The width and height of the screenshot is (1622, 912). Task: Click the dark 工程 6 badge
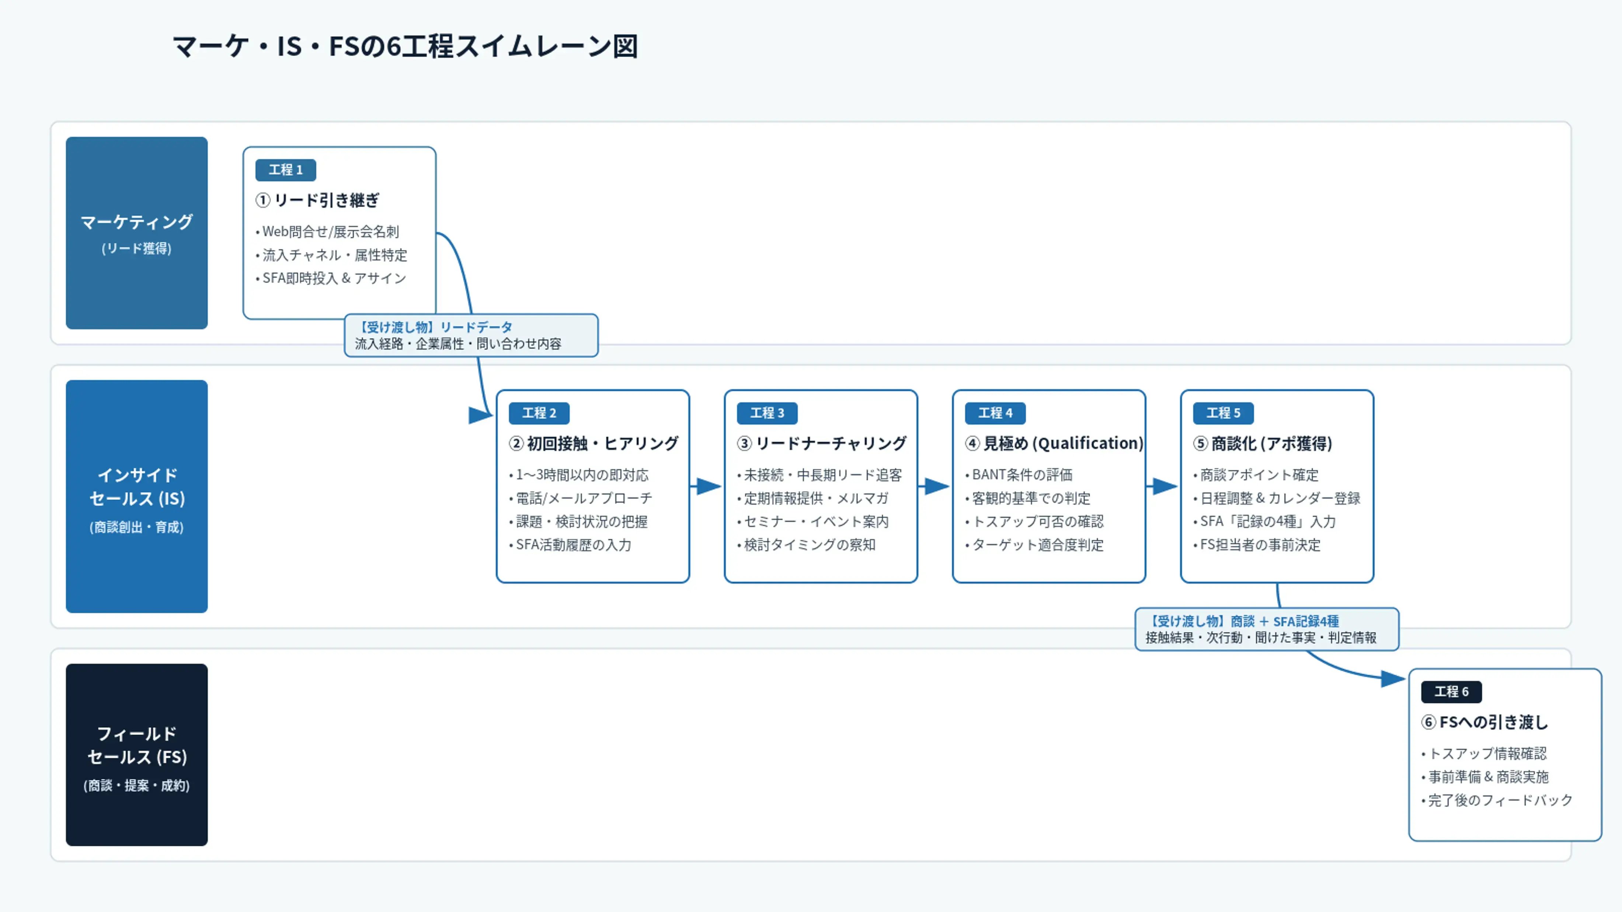pyautogui.click(x=1451, y=692)
